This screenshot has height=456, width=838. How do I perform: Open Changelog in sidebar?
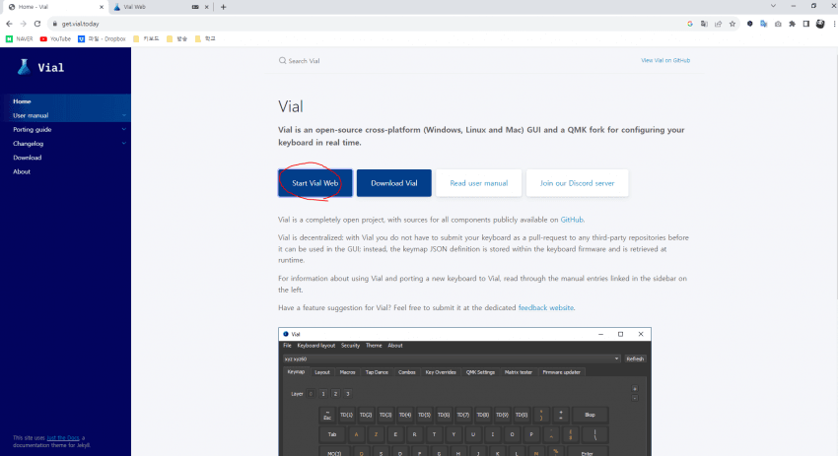point(28,143)
